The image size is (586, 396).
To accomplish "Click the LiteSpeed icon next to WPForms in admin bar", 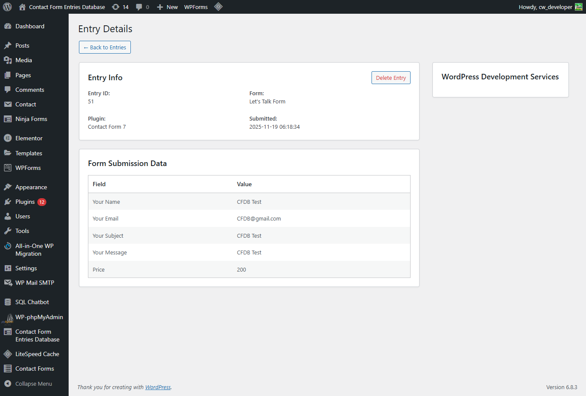I will (218, 7).
